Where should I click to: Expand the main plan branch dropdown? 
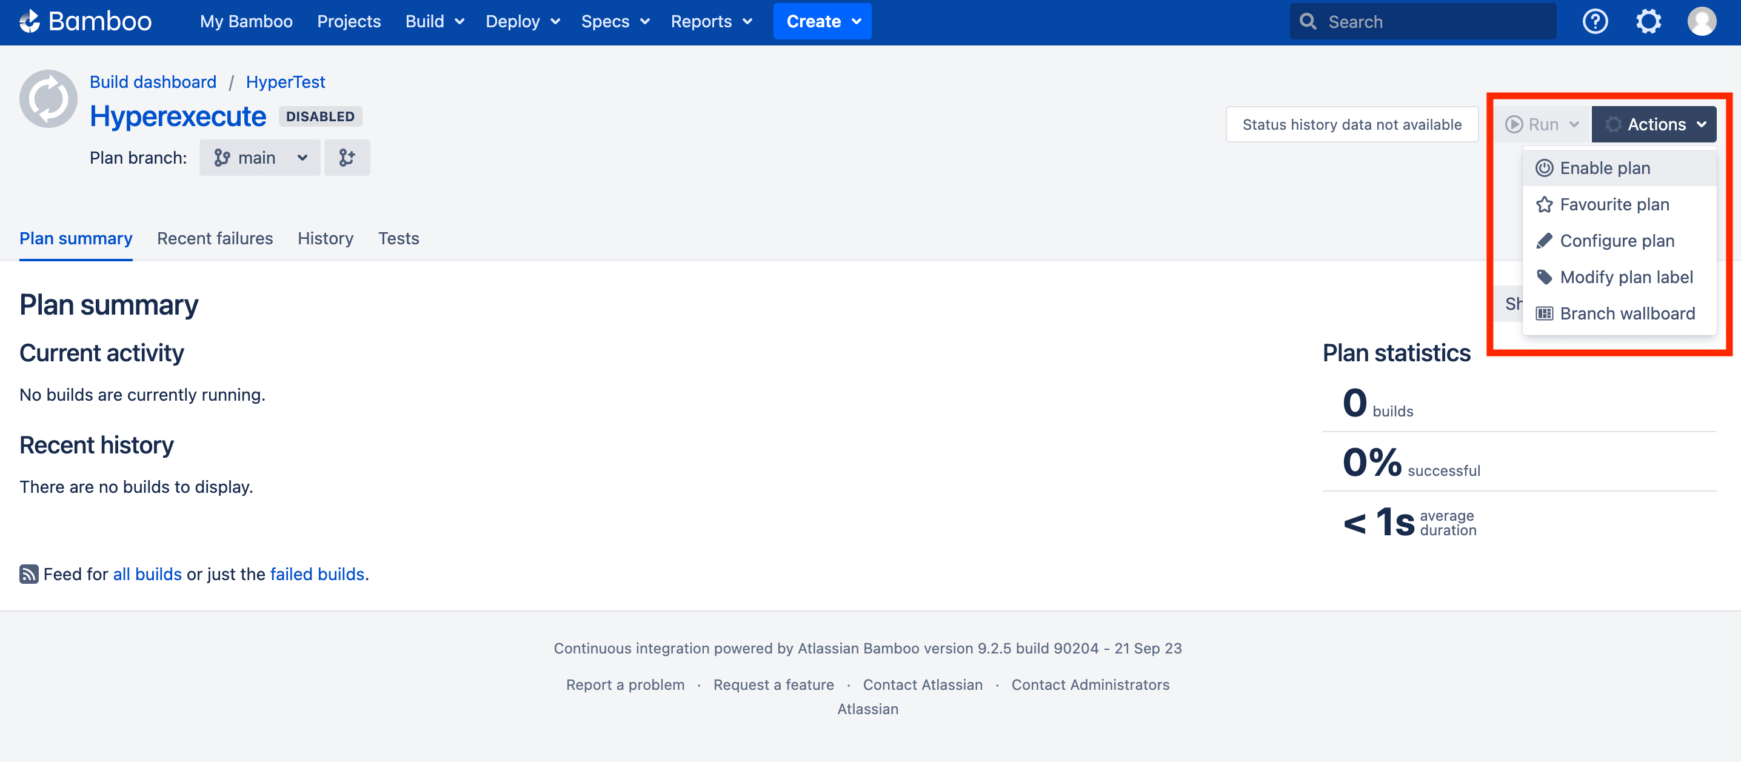[260, 158]
